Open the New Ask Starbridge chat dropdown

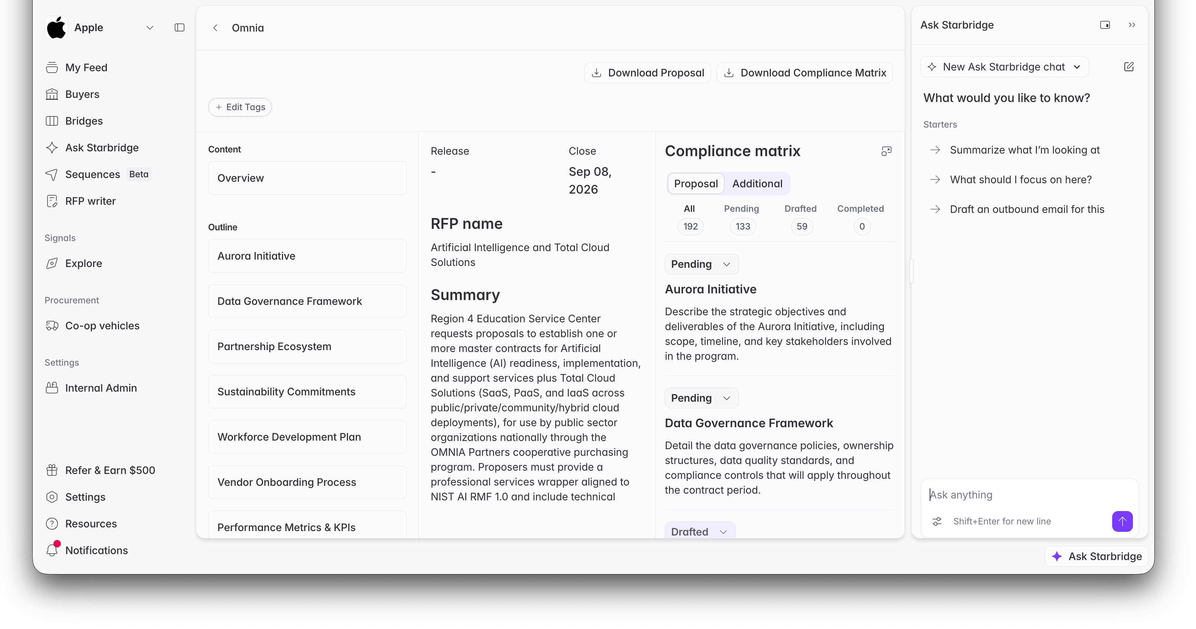pyautogui.click(x=1004, y=67)
